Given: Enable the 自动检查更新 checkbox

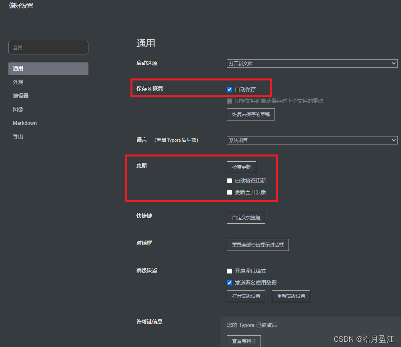Looking at the screenshot, I should 229,181.
